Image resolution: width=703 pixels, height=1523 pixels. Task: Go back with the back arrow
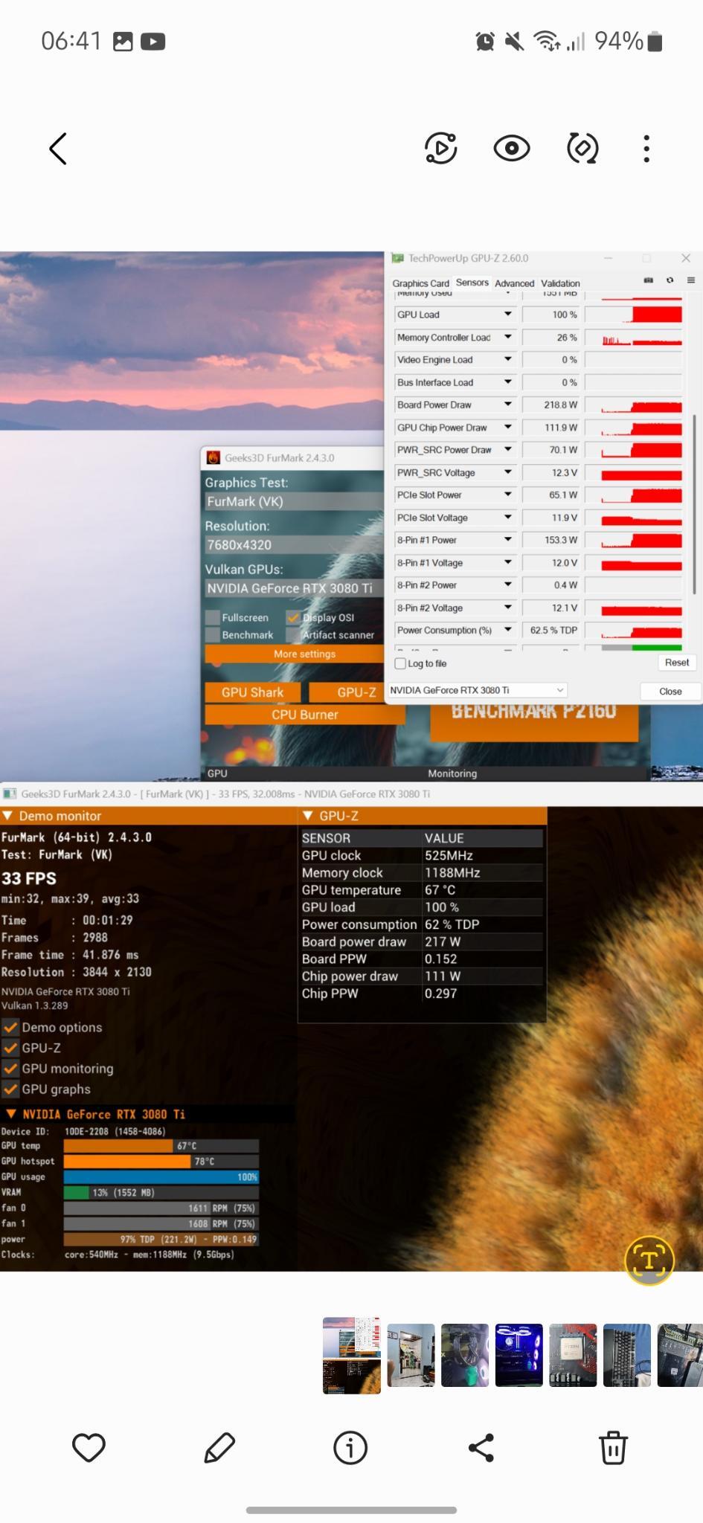coord(58,149)
